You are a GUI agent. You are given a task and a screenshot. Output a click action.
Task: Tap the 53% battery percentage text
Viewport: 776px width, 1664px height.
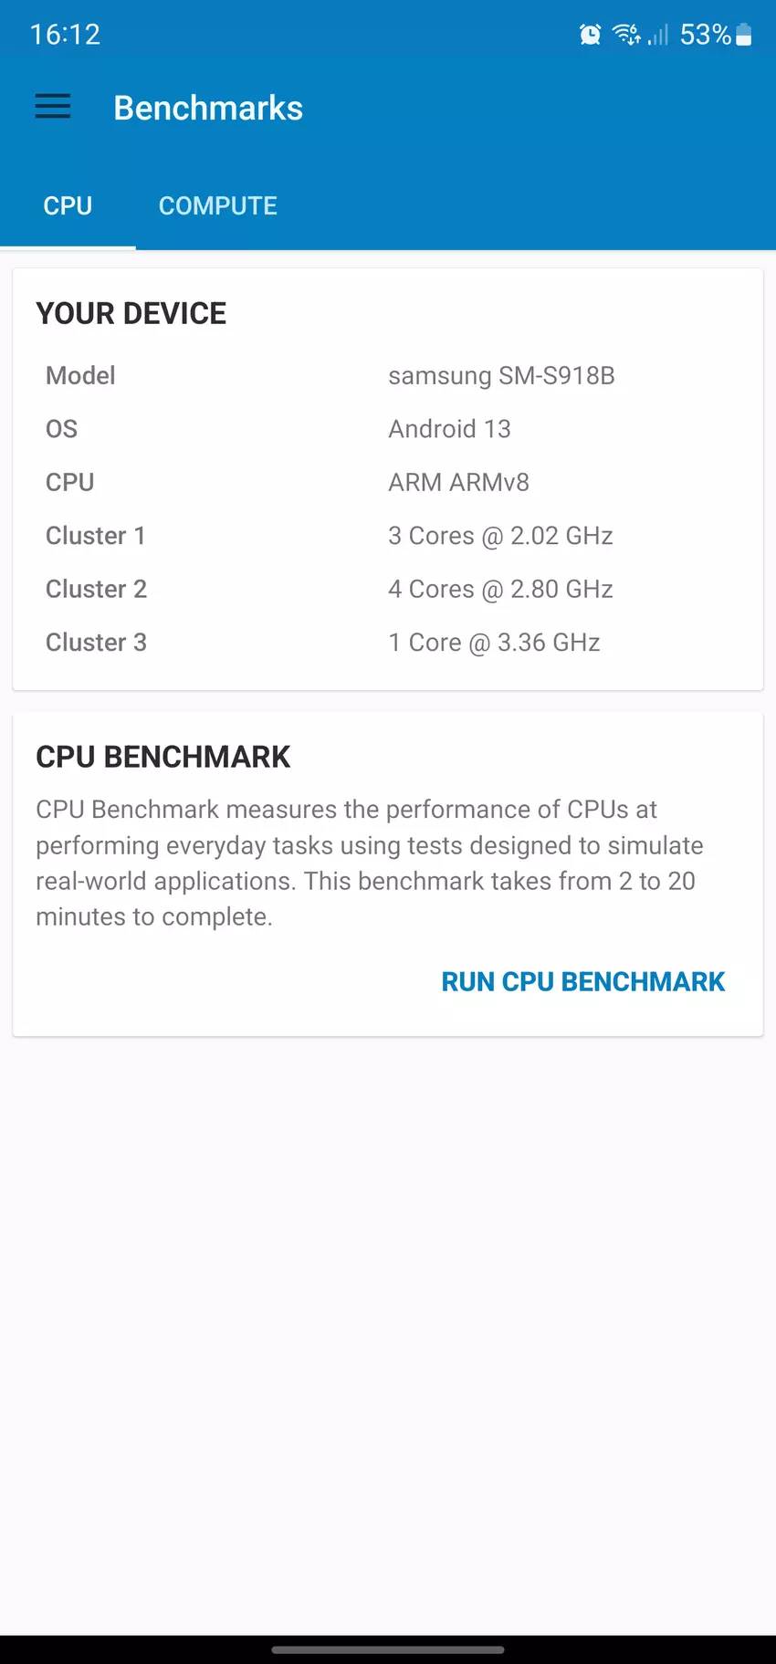(705, 35)
